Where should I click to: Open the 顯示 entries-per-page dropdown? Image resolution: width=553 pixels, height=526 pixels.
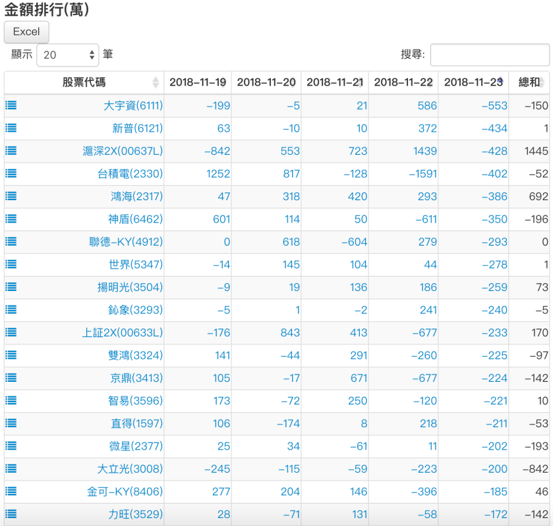pos(67,55)
